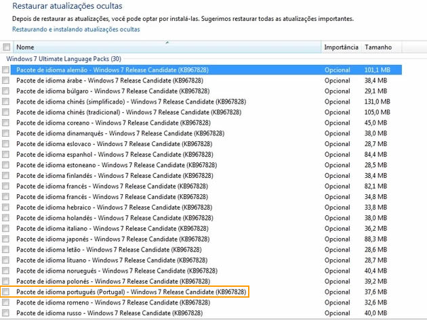This screenshot has height=320, width=427.
Task: Select the francês pack sized 34,8 MB
Action: point(113,197)
